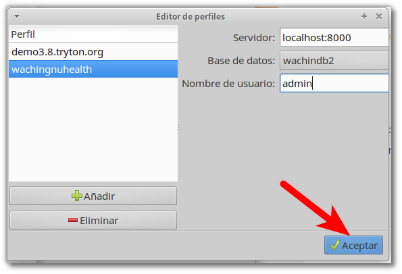This screenshot has width=402, height=274.
Task: Click the red minus icon on Eliminar
Action: click(73, 220)
